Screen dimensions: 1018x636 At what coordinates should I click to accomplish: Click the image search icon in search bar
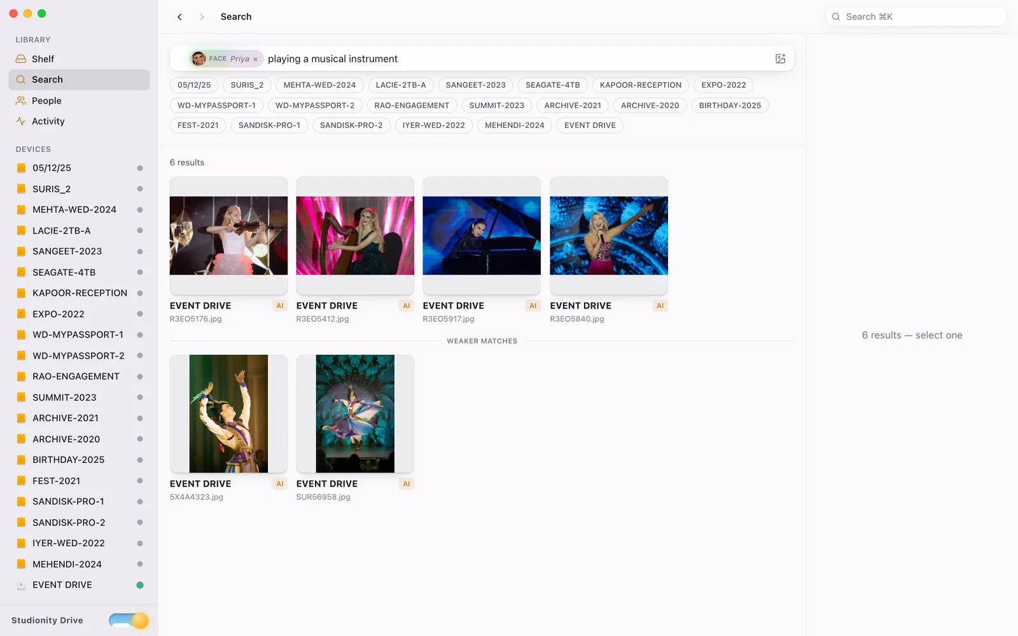point(780,59)
